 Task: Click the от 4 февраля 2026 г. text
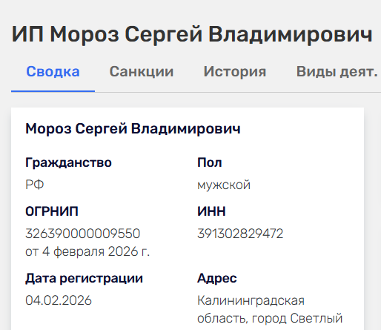point(87,251)
